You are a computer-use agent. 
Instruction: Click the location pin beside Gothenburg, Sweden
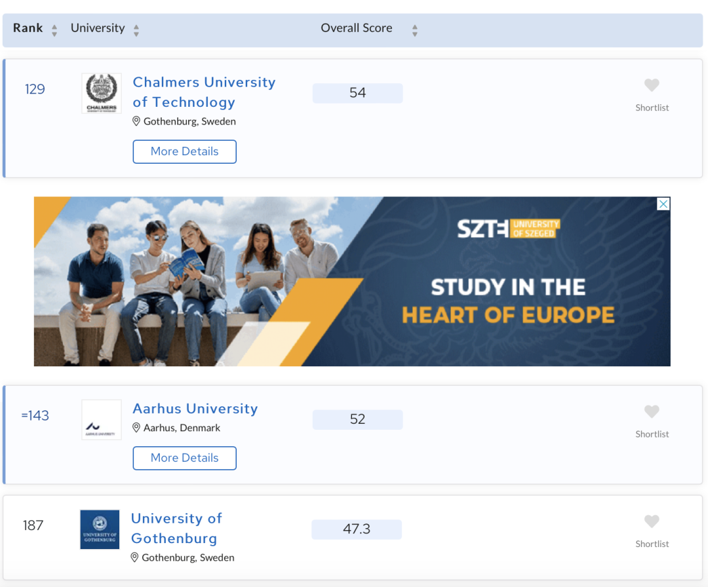click(136, 121)
